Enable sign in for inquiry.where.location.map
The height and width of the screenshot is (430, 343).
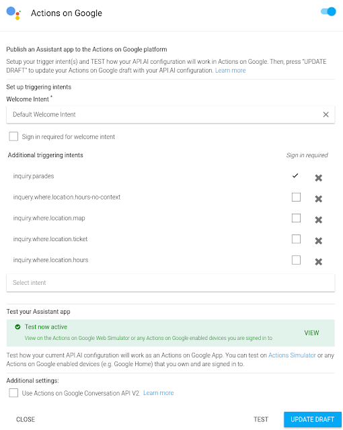click(296, 218)
